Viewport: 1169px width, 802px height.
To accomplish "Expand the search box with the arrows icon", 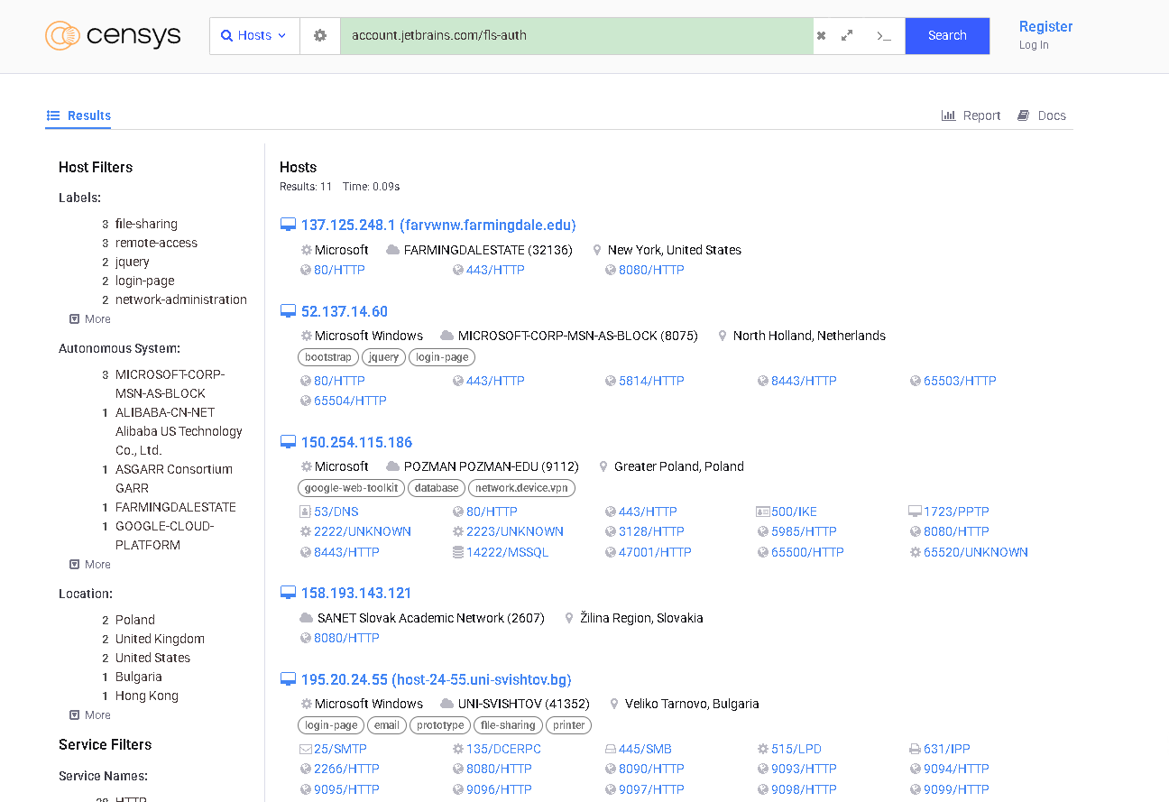I will point(847,35).
